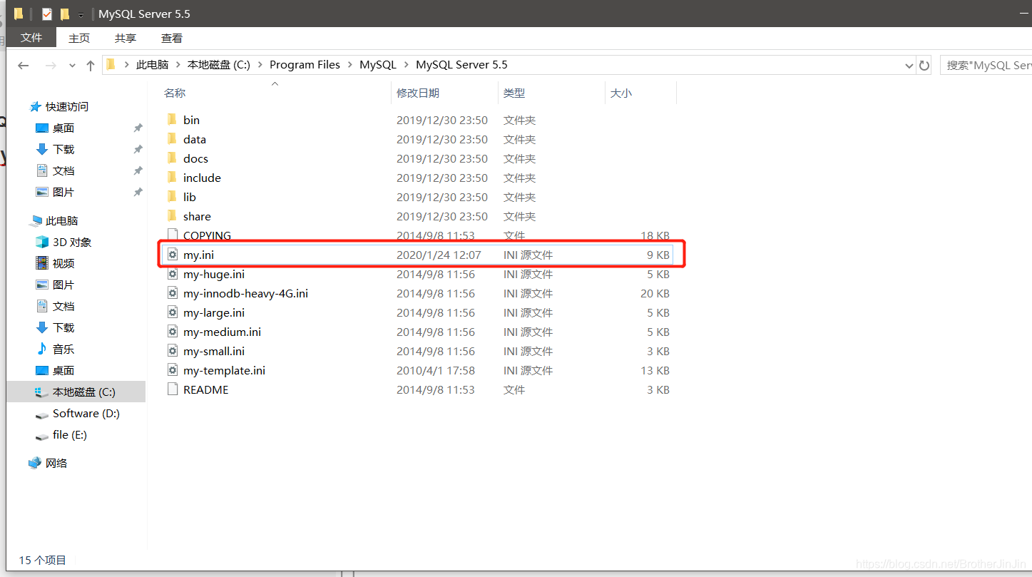Select the lib folder icon

(x=171, y=197)
